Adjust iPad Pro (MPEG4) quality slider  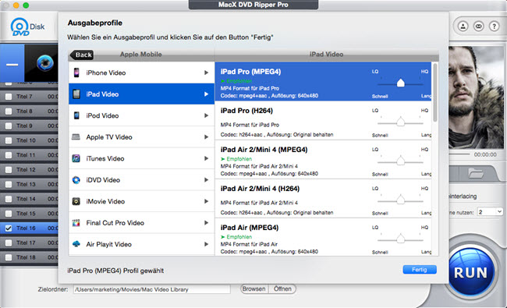pos(401,83)
